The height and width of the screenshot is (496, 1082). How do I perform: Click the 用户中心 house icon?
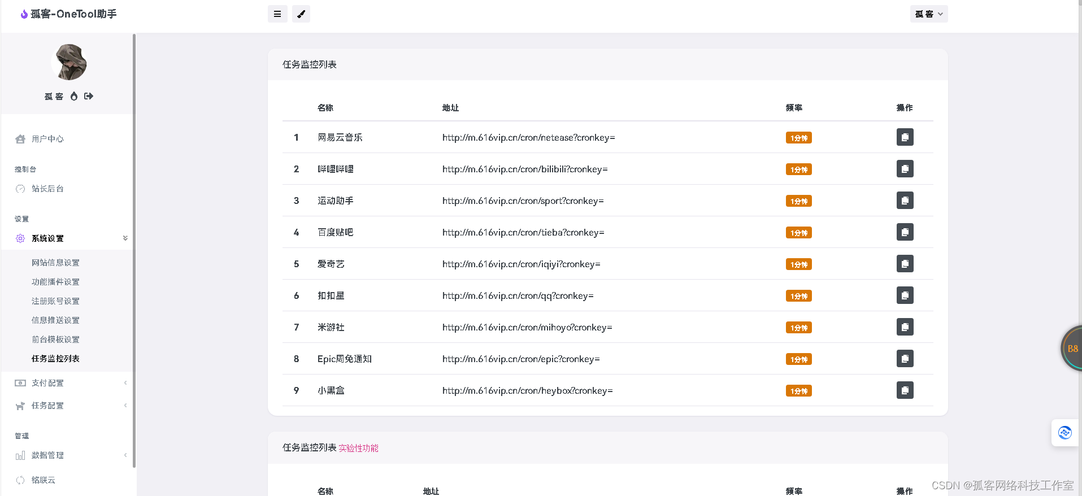click(x=20, y=139)
